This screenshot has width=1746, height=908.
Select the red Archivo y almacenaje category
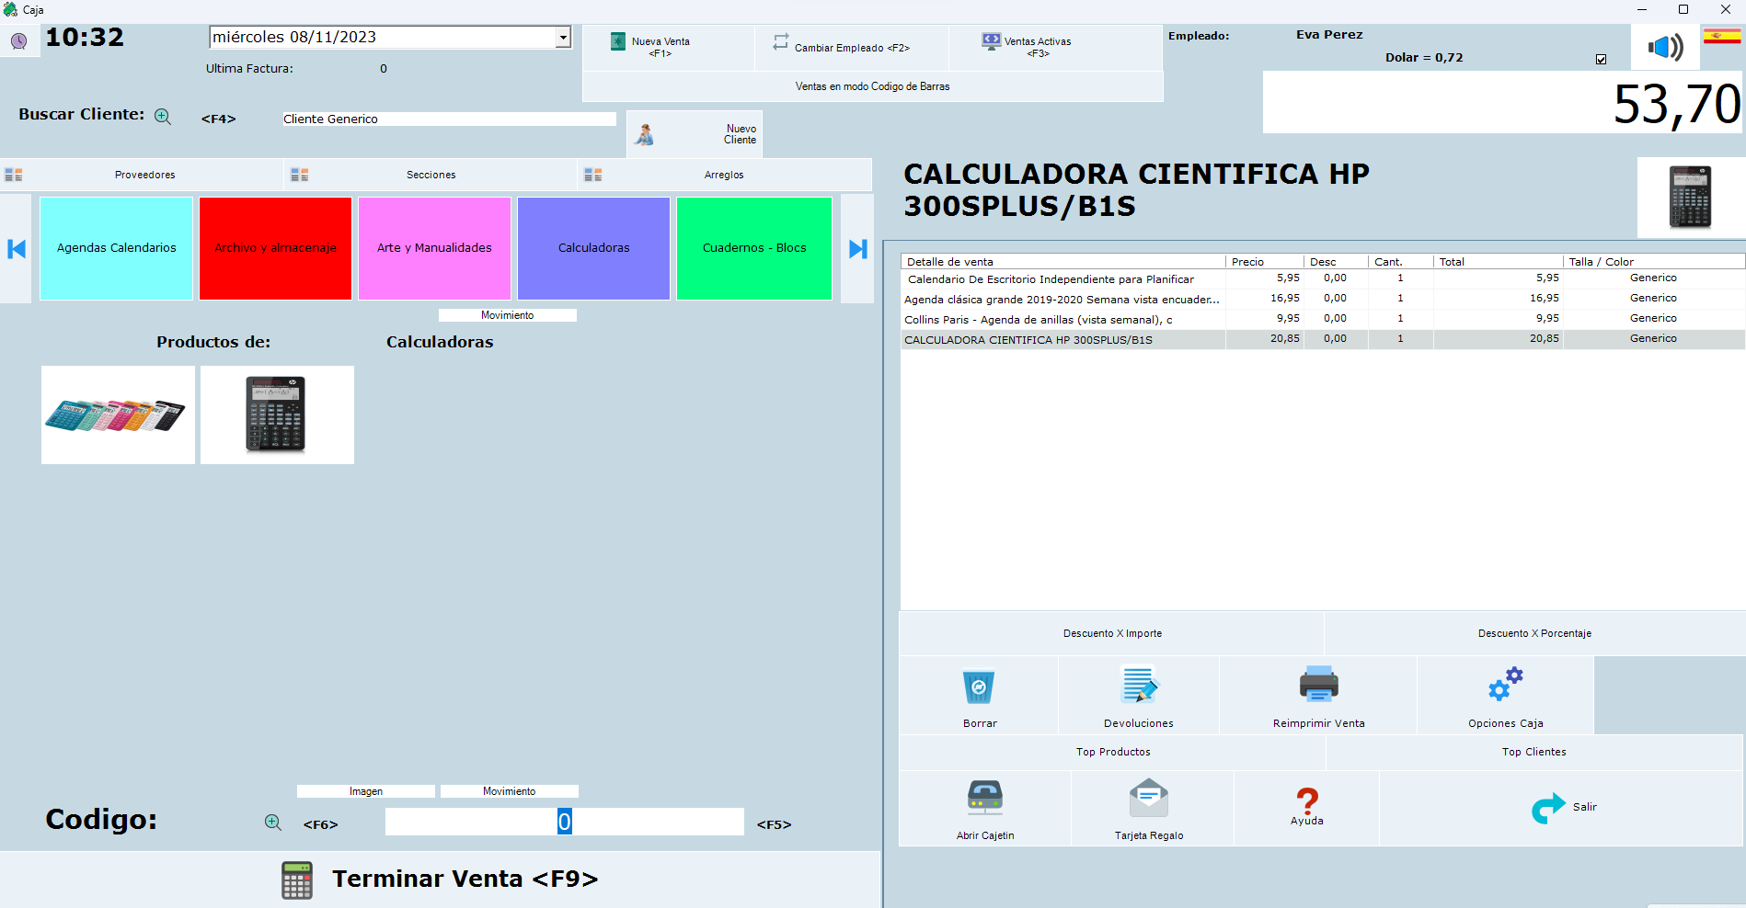275,248
